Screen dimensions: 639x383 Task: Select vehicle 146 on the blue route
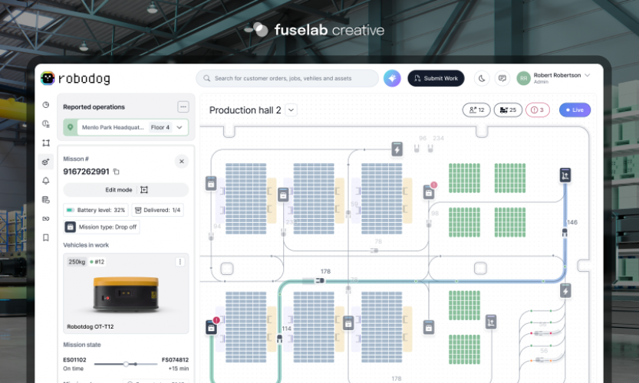pyautogui.click(x=565, y=232)
